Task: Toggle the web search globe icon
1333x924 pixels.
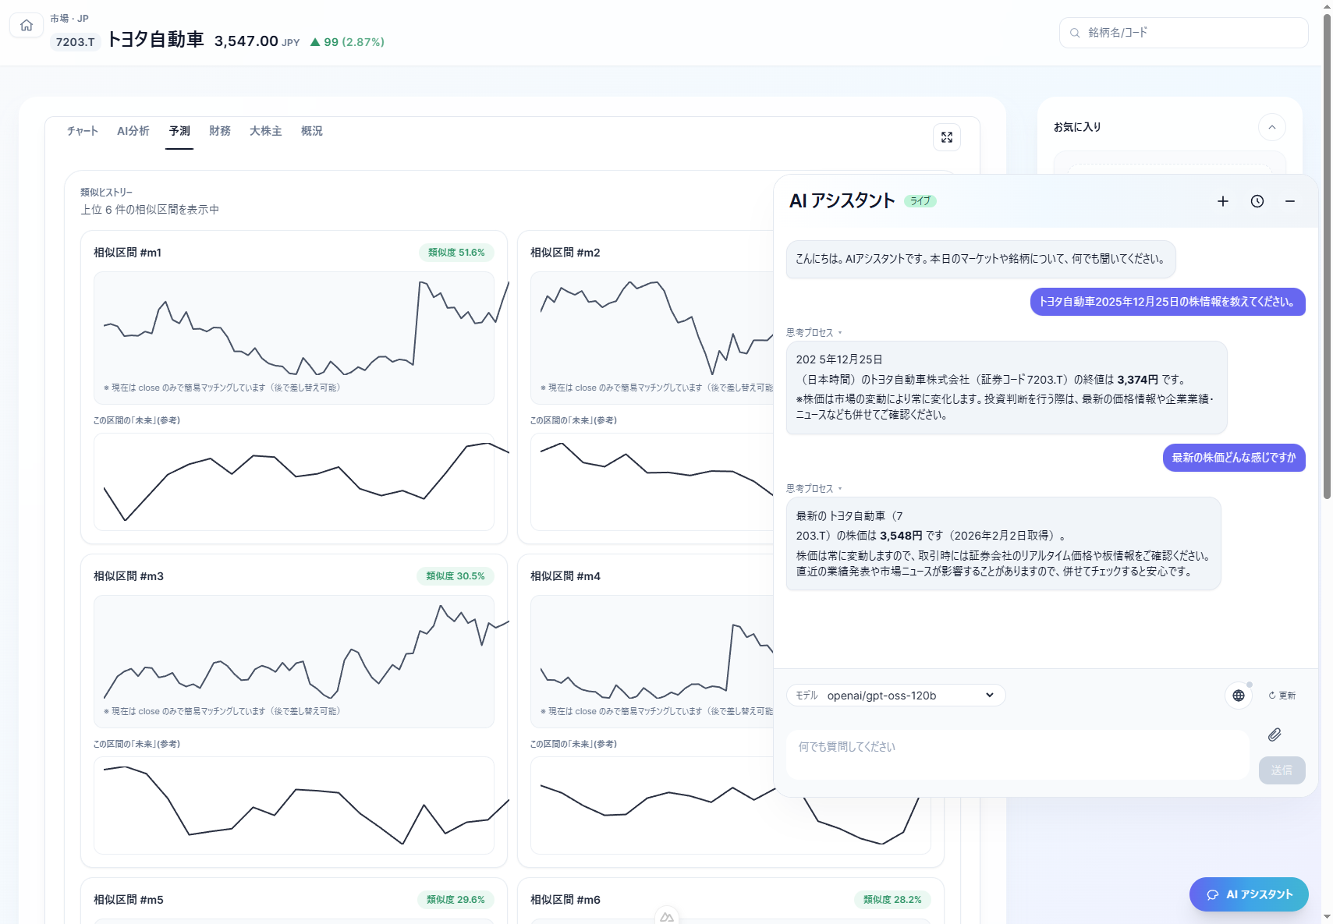Action: [1238, 696]
